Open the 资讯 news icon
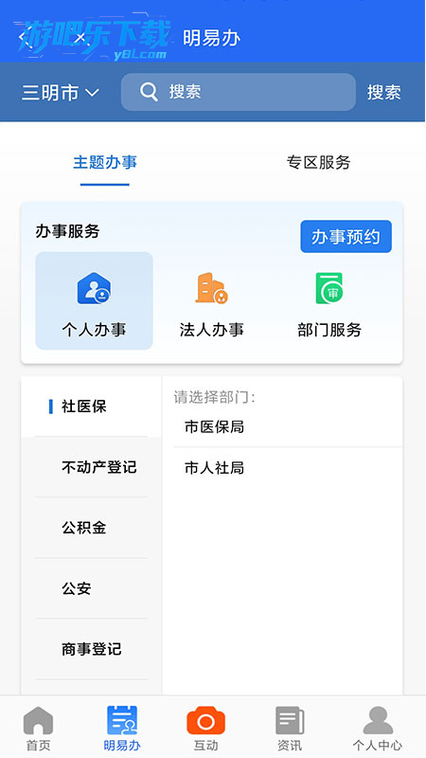426x758 pixels. 290,720
